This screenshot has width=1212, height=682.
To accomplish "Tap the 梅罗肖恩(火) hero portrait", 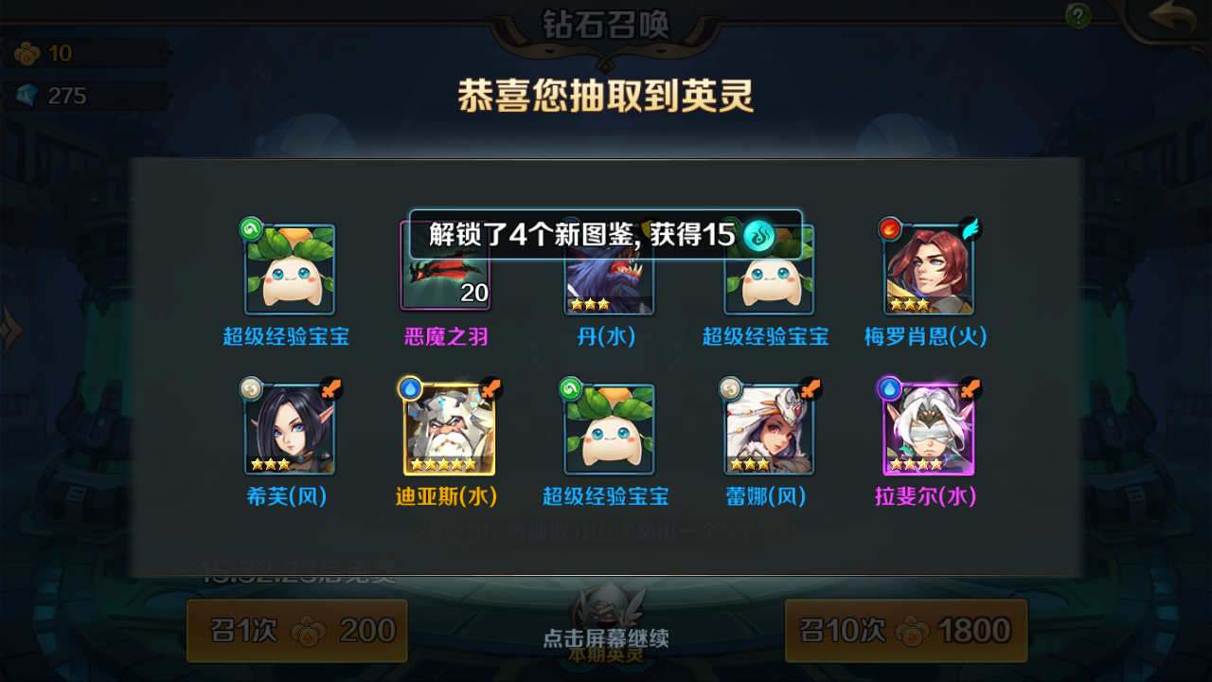I will pyautogui.click(x=929, y=270).
